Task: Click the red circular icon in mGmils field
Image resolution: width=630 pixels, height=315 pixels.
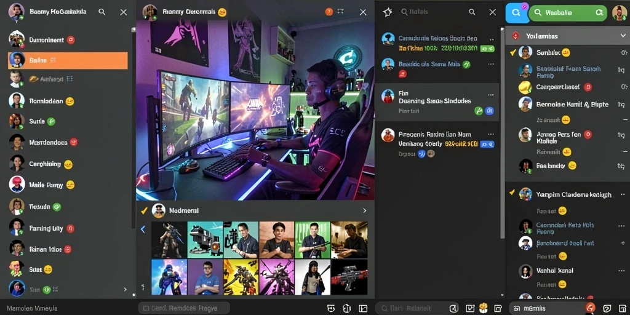Action: [590, 308]
